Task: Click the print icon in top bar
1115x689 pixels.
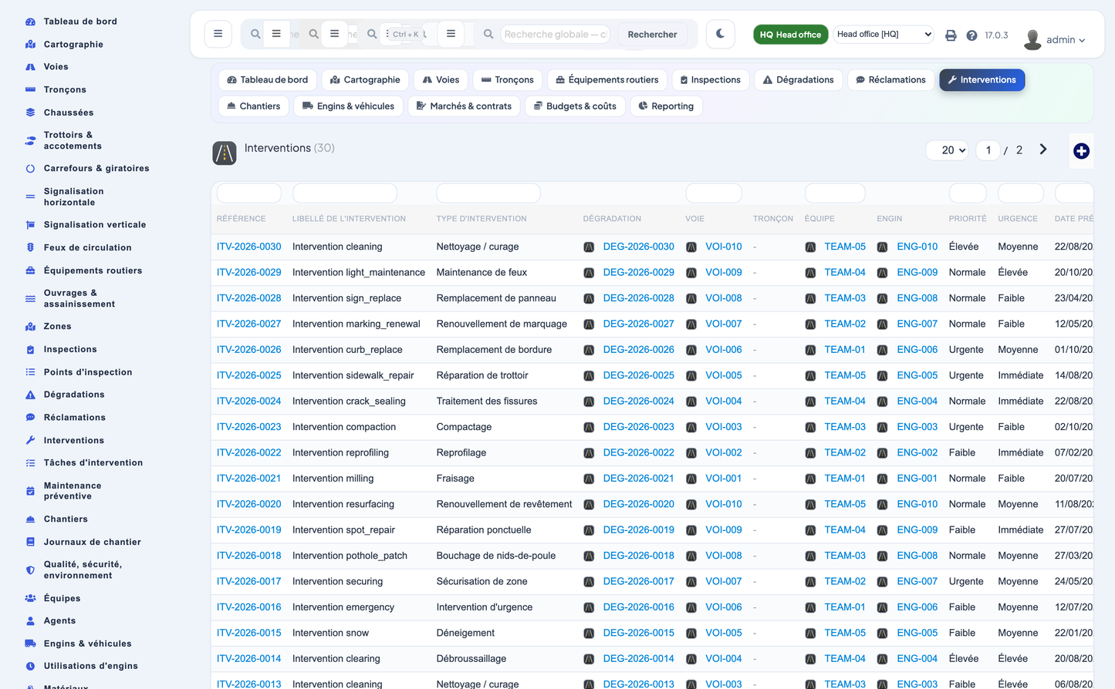Action: pos(951,35)
